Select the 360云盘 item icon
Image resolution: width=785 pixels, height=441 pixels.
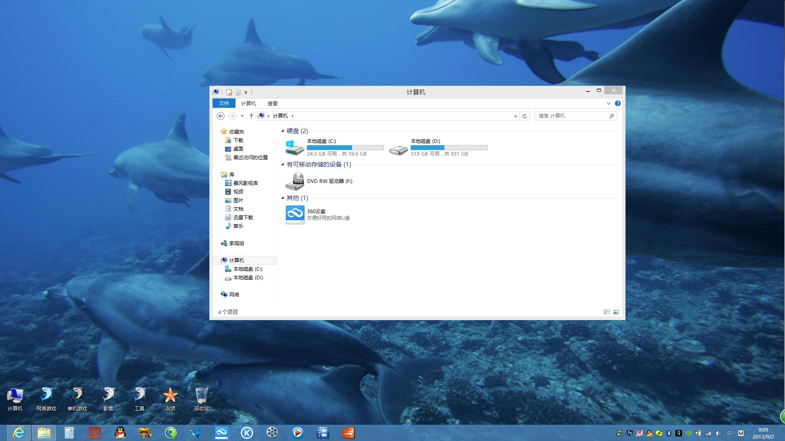pyautogui.click(x=295, y=214)
